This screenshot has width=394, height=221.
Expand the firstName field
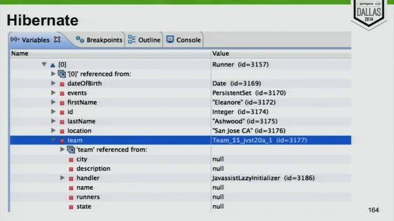[53, 102]
